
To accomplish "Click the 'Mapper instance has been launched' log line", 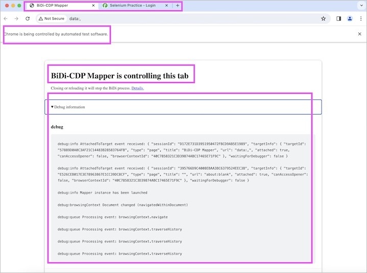I will (x=102, y=193).
